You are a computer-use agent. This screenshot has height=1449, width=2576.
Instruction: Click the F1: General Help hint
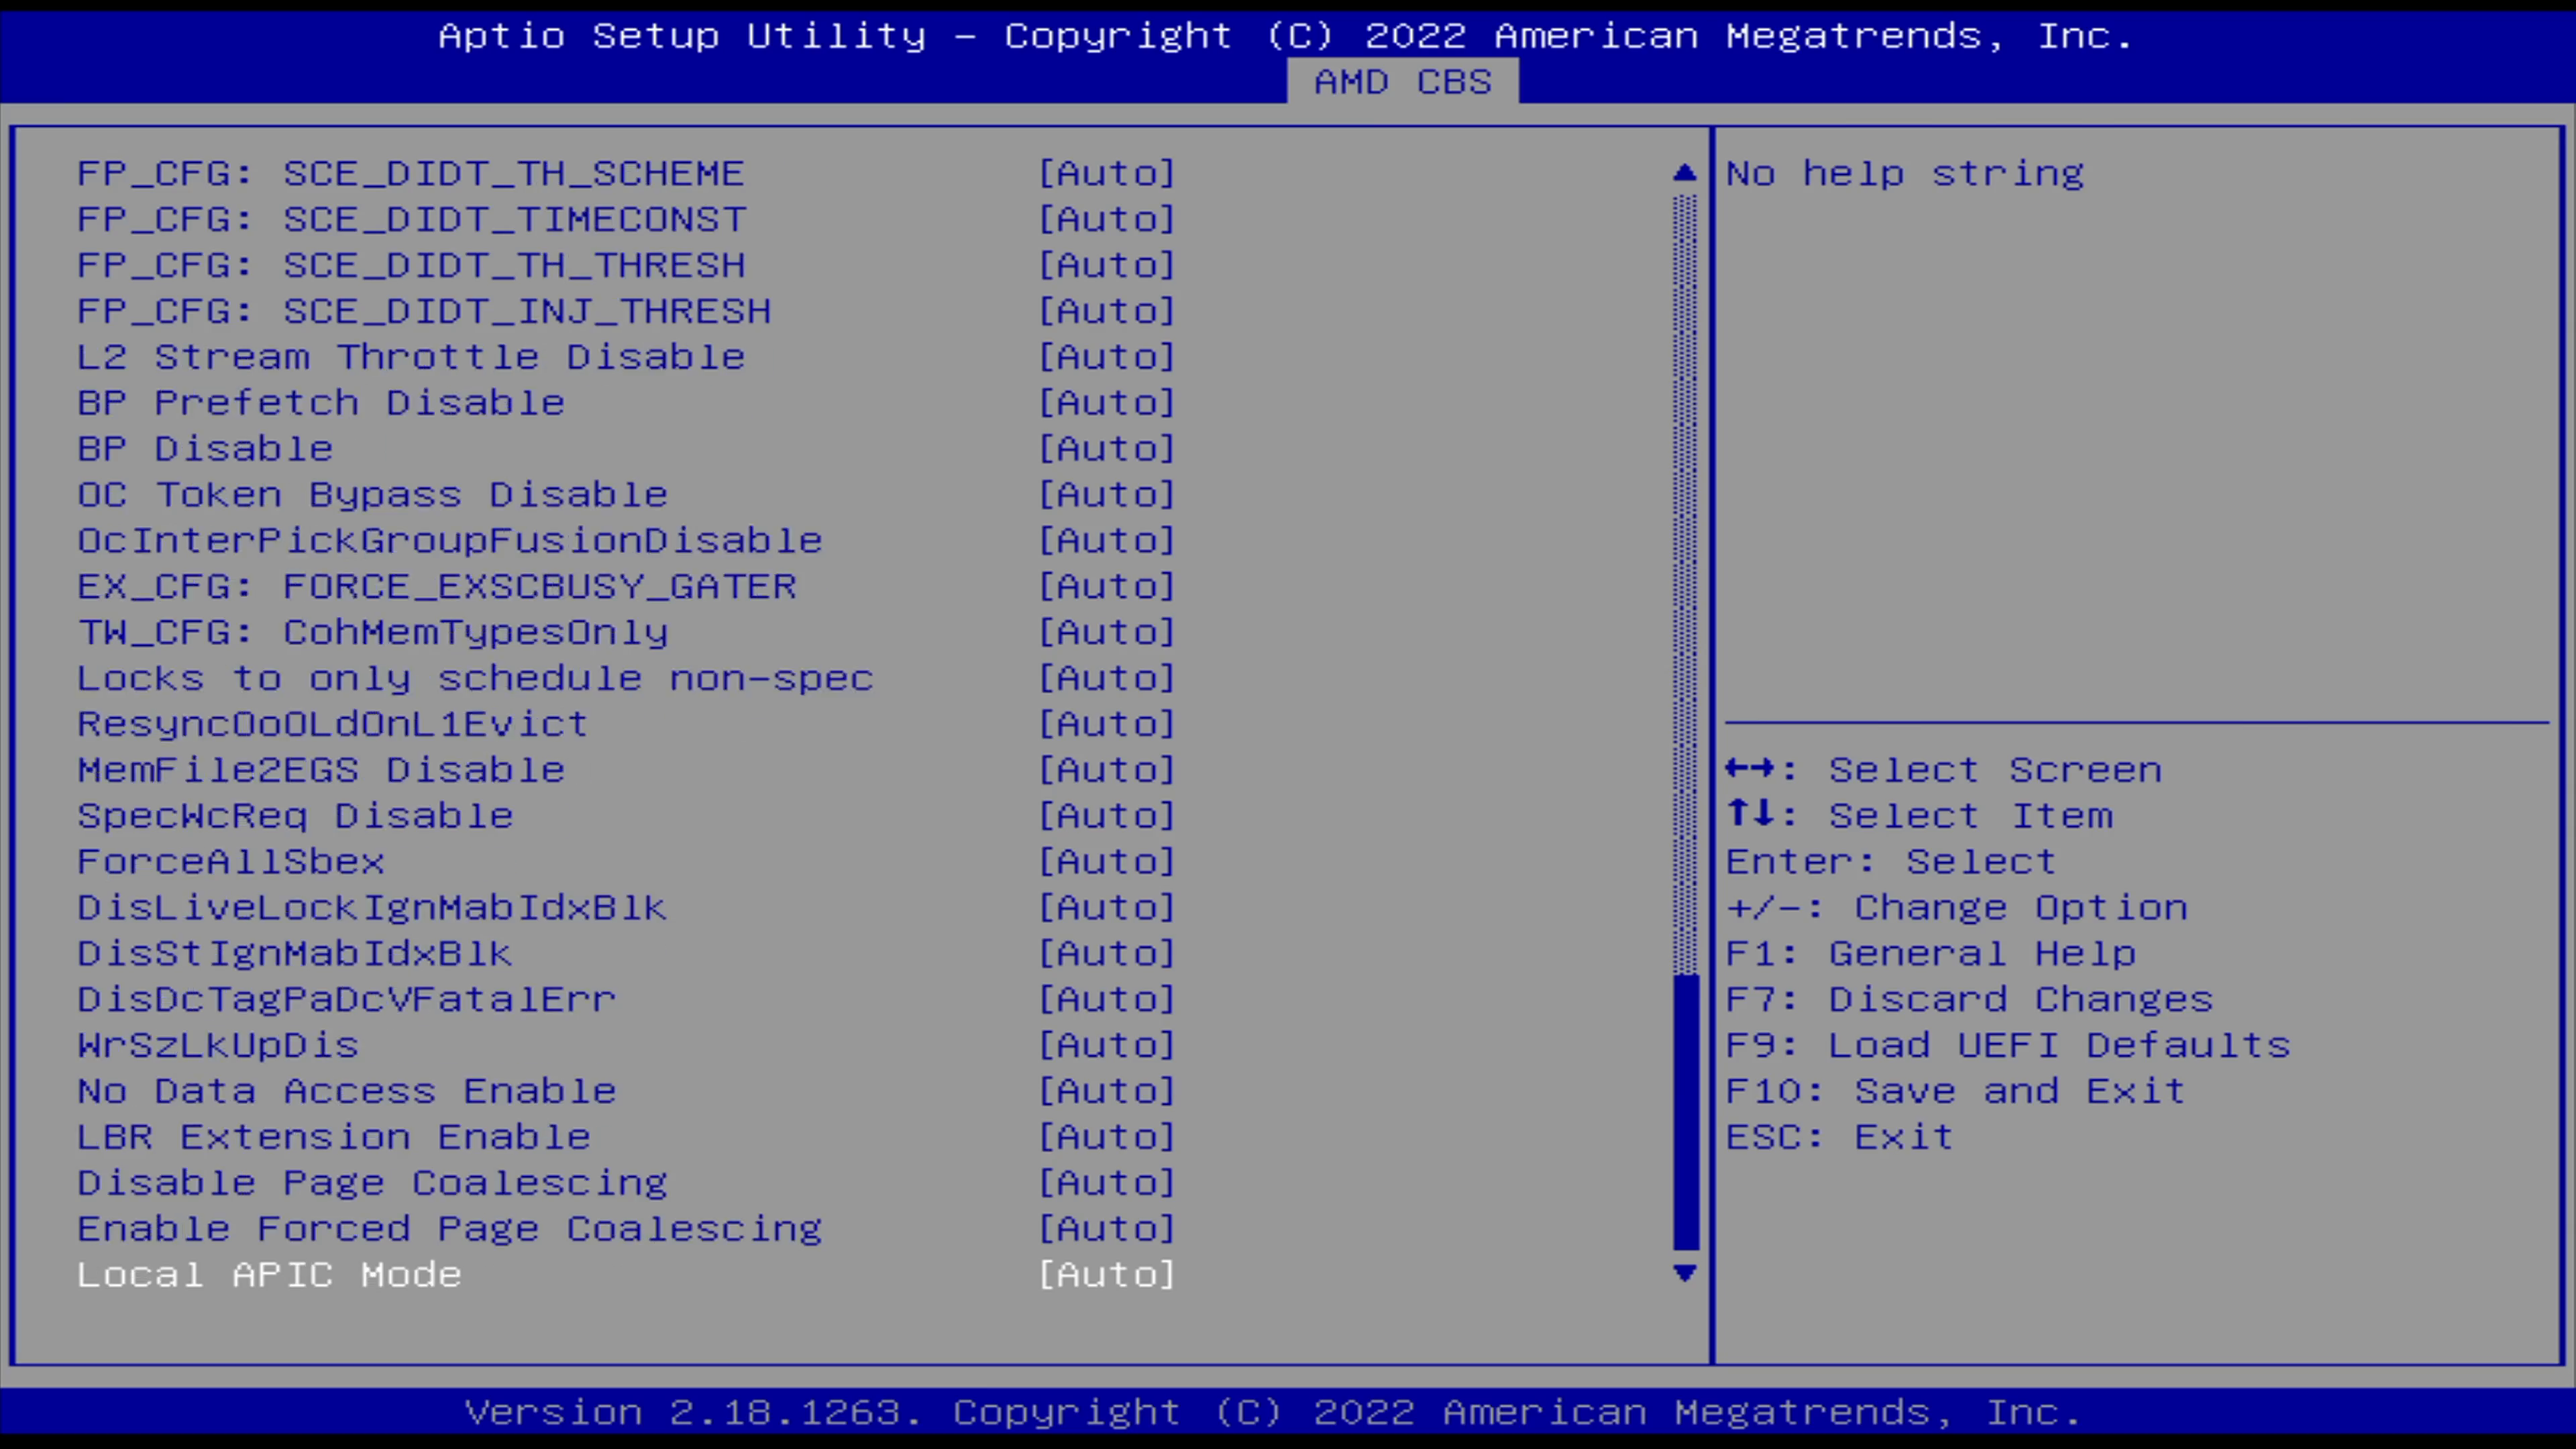[1932, 954]
